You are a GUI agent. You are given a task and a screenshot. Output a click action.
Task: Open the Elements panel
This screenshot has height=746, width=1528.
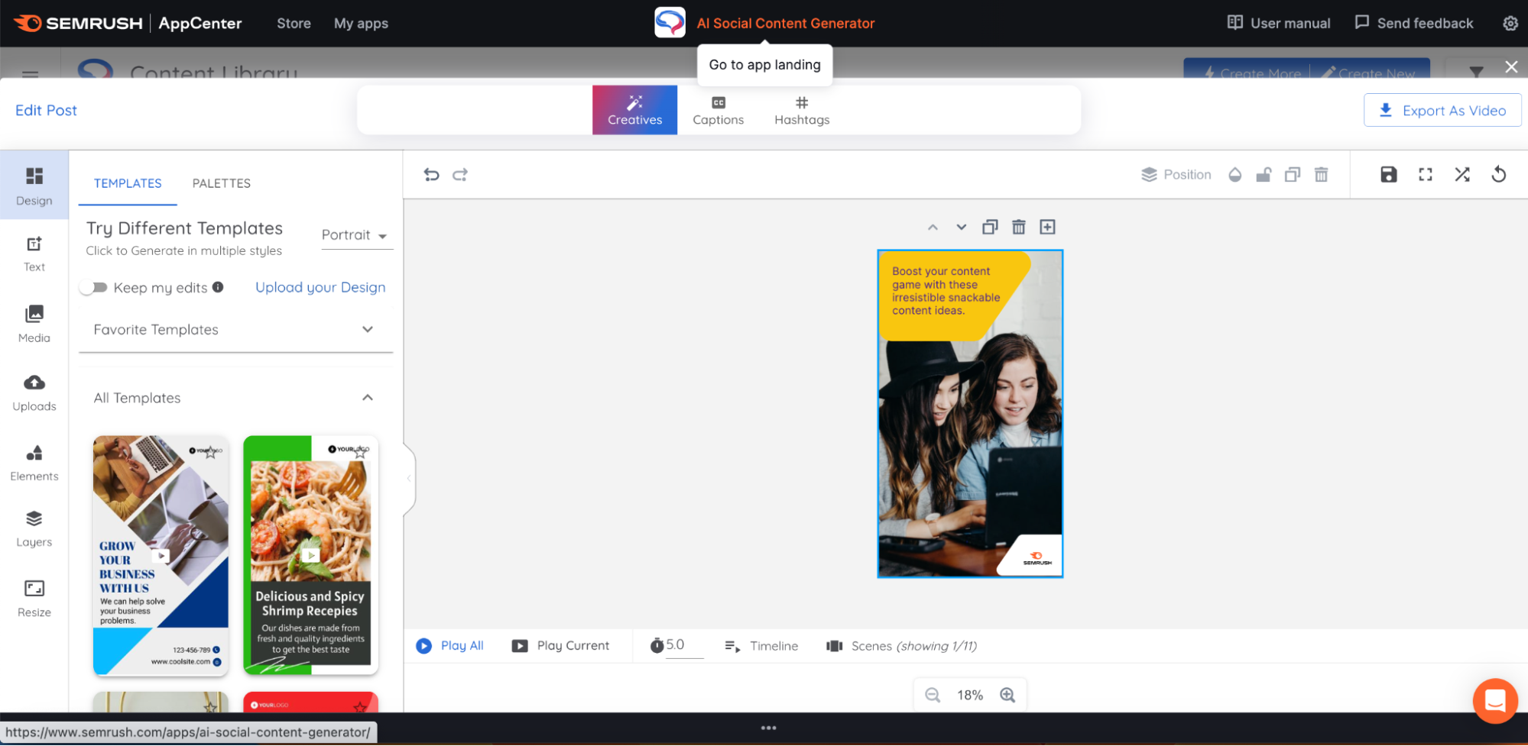[x=34, y=462]
